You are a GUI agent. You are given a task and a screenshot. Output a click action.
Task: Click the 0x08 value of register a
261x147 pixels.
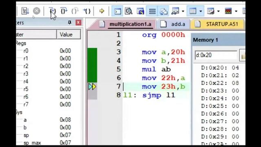pyautogui.click(x=65, y=120)
